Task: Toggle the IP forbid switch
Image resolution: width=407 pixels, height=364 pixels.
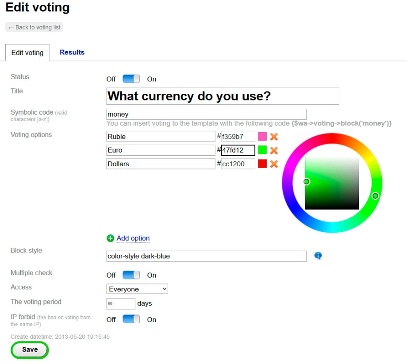Action: coord(131,319)
